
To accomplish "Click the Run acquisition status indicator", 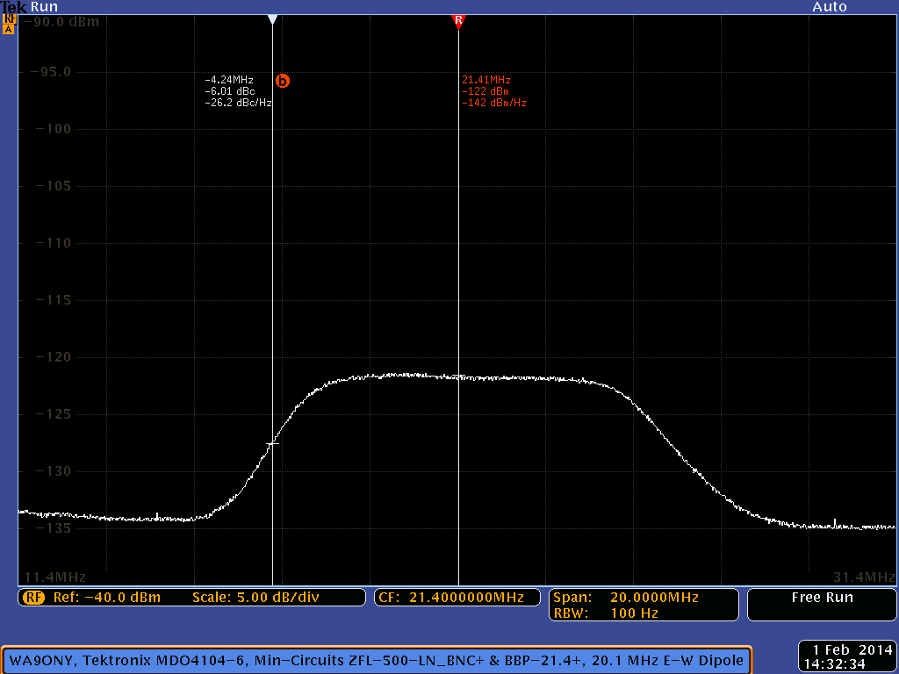I will [44, 6].
